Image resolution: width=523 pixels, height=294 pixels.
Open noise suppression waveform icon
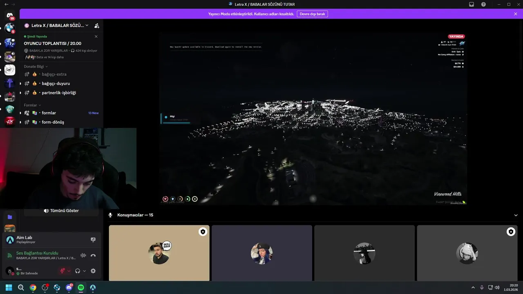point(83,255)
